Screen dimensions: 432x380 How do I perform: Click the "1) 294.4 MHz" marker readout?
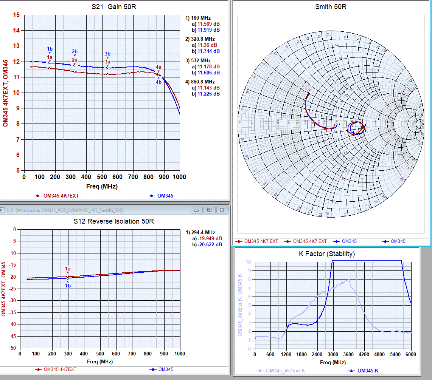coord(200,233)
